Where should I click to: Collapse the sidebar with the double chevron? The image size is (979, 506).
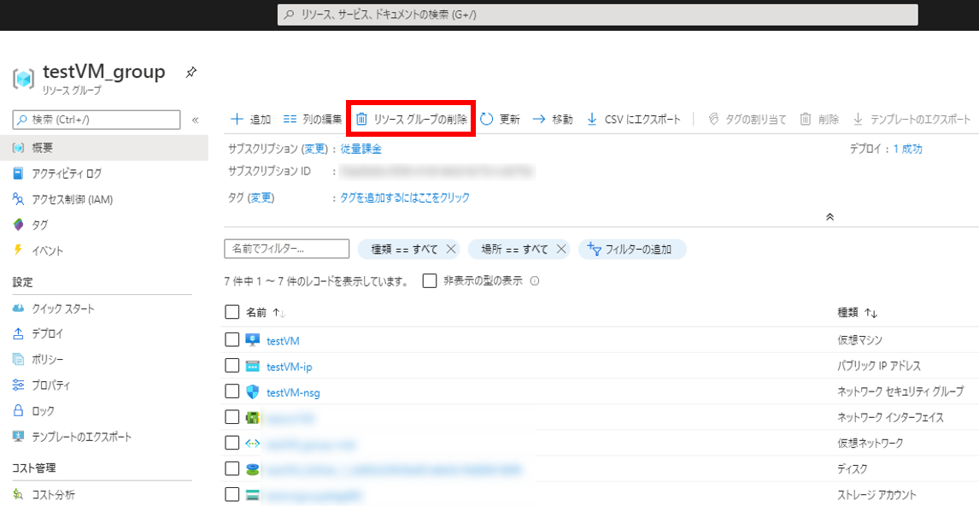point(195,121)
